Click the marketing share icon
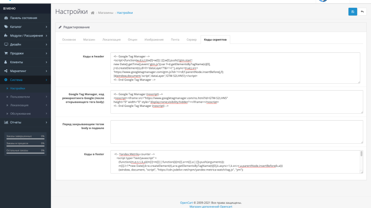 [x=6, y=71]
